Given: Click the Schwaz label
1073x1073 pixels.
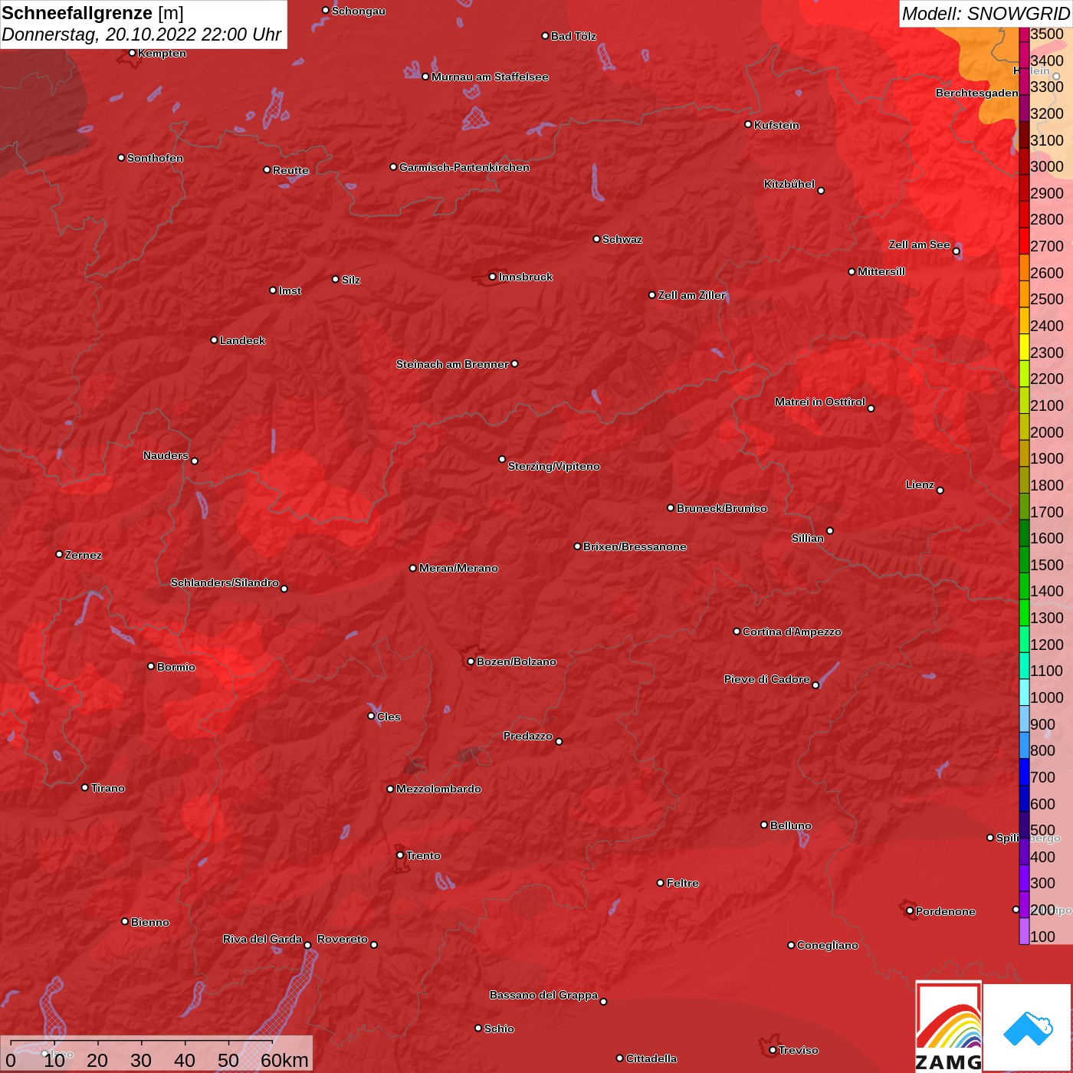Looking at the screenshot, I should [622, 239].
